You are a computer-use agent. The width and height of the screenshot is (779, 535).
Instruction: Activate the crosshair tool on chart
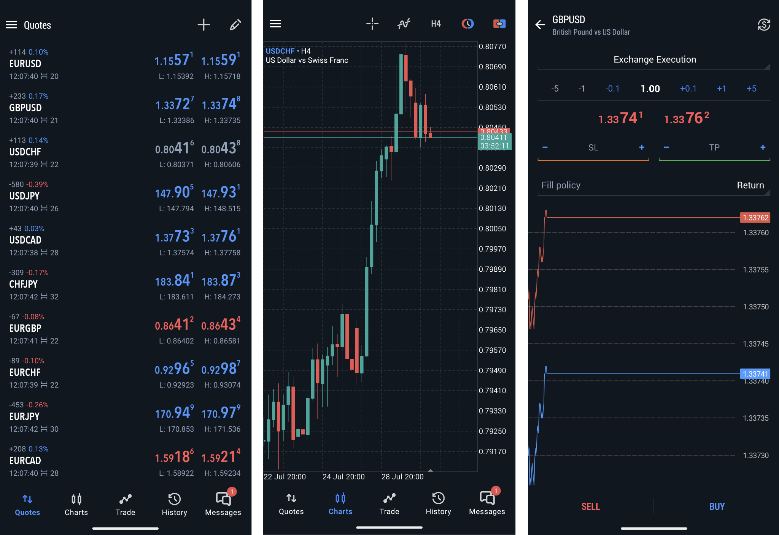(x=372, y=24)
